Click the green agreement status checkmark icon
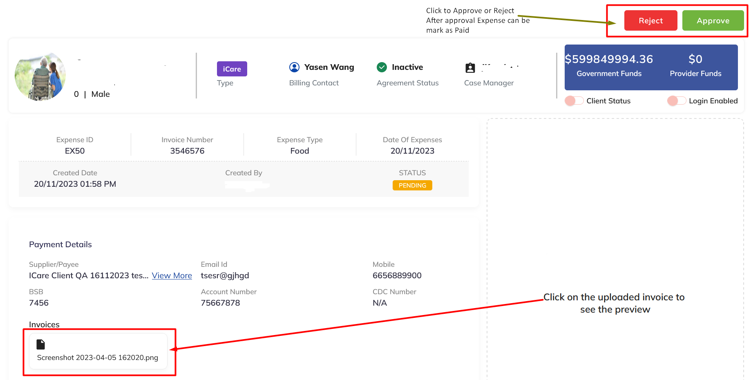The width and height of the screenshot is (751, 380). pyautogui.click(x=382, y=67)
